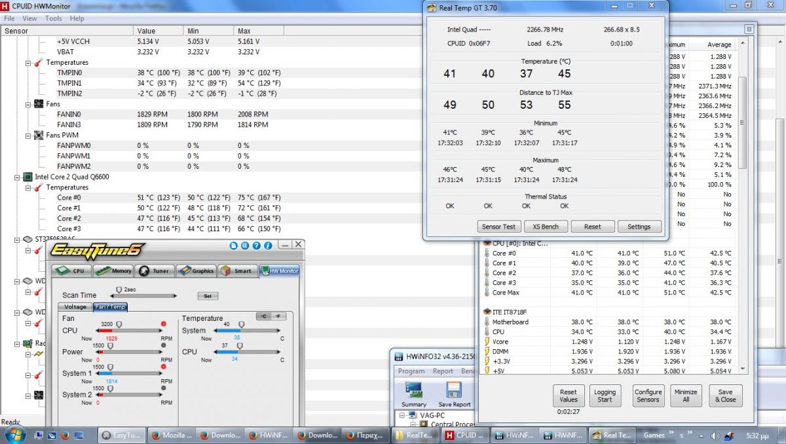Click the Reset button in Real Temp
The image size is (786, 444).
[x=592, y=227]
